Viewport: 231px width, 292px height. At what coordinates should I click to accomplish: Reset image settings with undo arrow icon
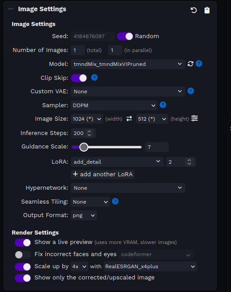[194, 10]
